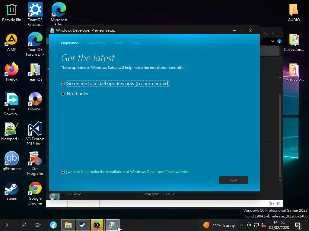Open the notification center icon
The image size is (309, 231).
pyautogui.click(x=298, y=225)
